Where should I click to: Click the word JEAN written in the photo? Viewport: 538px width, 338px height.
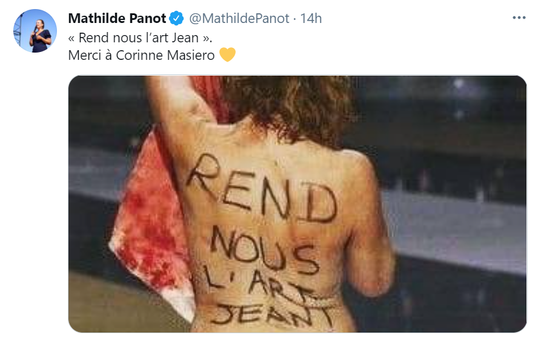pyautogui.click(x=271, y=314)
